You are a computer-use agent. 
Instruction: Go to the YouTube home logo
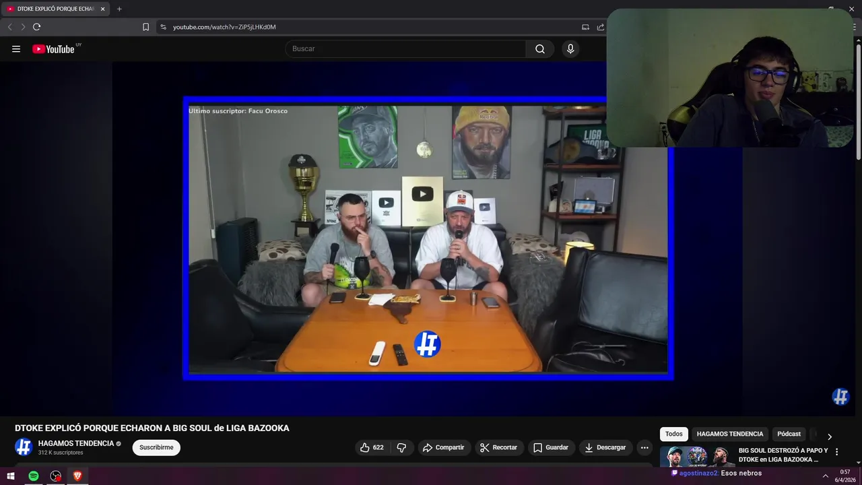53,48
